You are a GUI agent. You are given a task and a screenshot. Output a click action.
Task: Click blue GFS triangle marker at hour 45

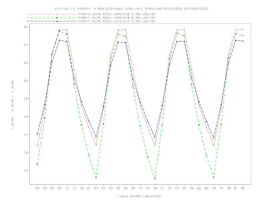coord(148,121)
